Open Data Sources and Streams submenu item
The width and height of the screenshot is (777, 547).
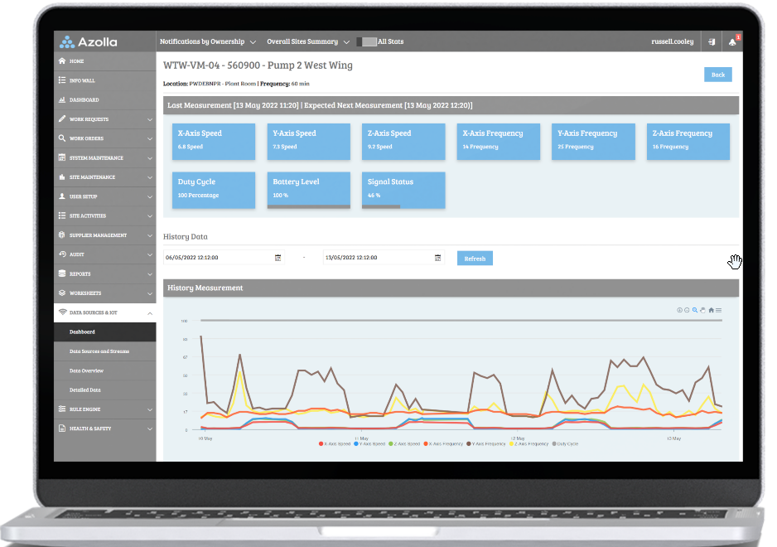coord(99,351)
